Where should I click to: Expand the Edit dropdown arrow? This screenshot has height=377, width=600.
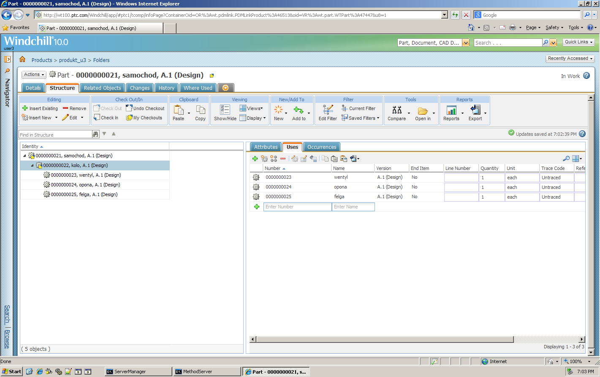[82, 118]
